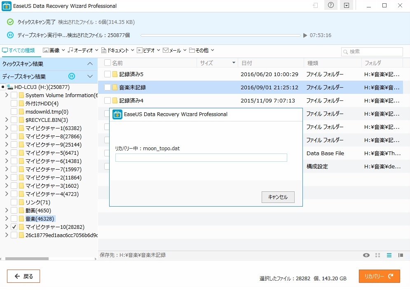Expand 動画(4650) tree node
This screenshot has width=410, height=298.
coord(7,210)
